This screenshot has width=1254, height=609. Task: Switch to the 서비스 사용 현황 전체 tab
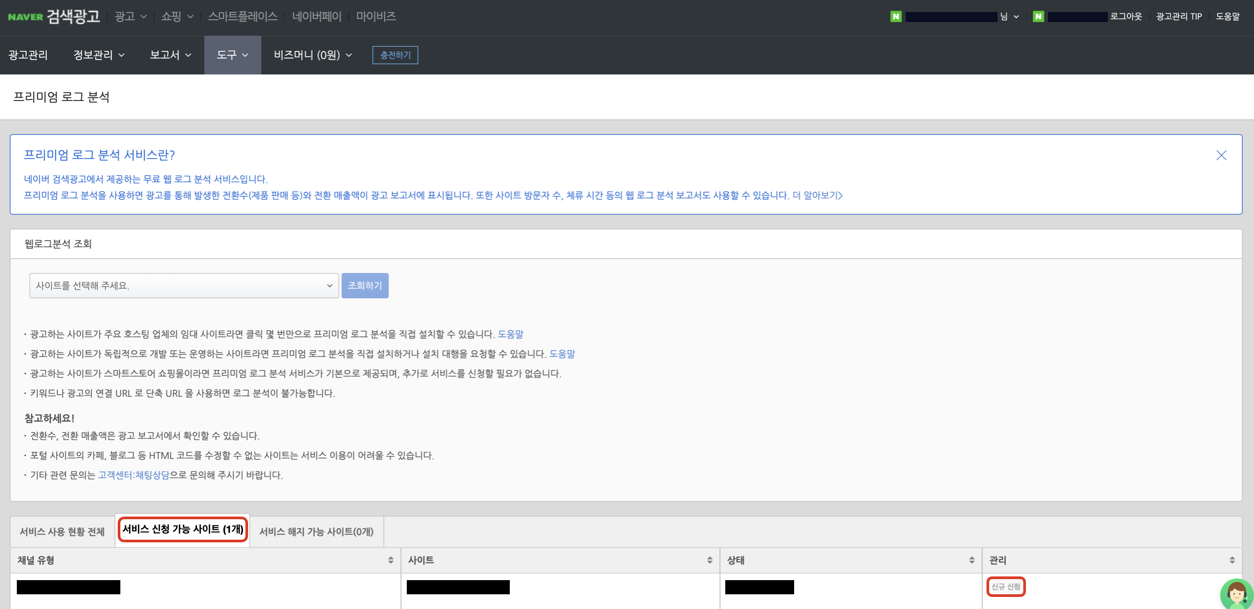coord(61,532)
